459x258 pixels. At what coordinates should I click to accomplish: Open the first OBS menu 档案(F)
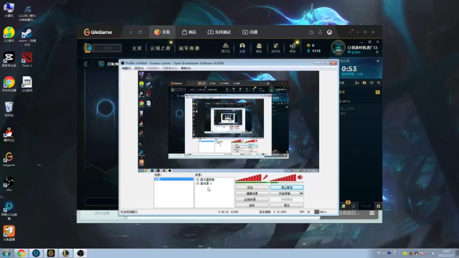click(x=126, y=68)
